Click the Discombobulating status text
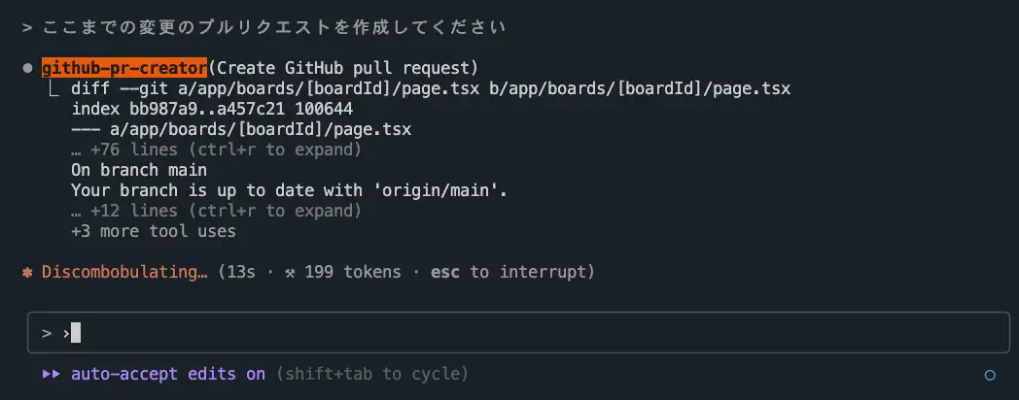Viewport: 1019px width, 400px height. pyautogui.click(x=124, y=272)
